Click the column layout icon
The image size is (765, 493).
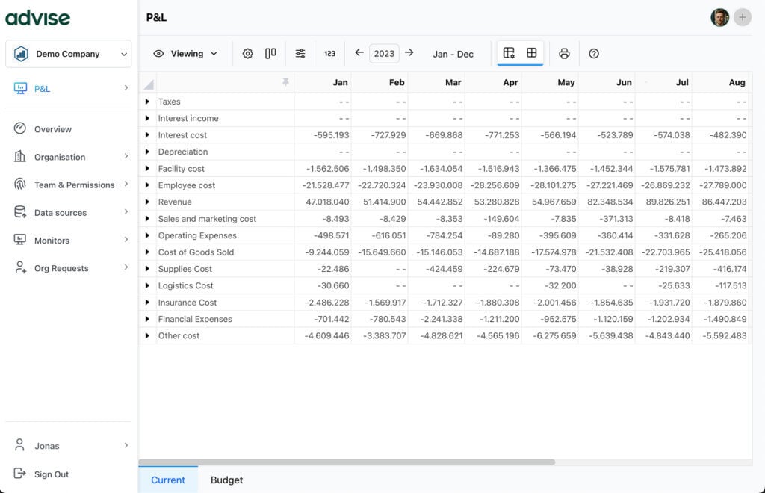pos(270,54)
